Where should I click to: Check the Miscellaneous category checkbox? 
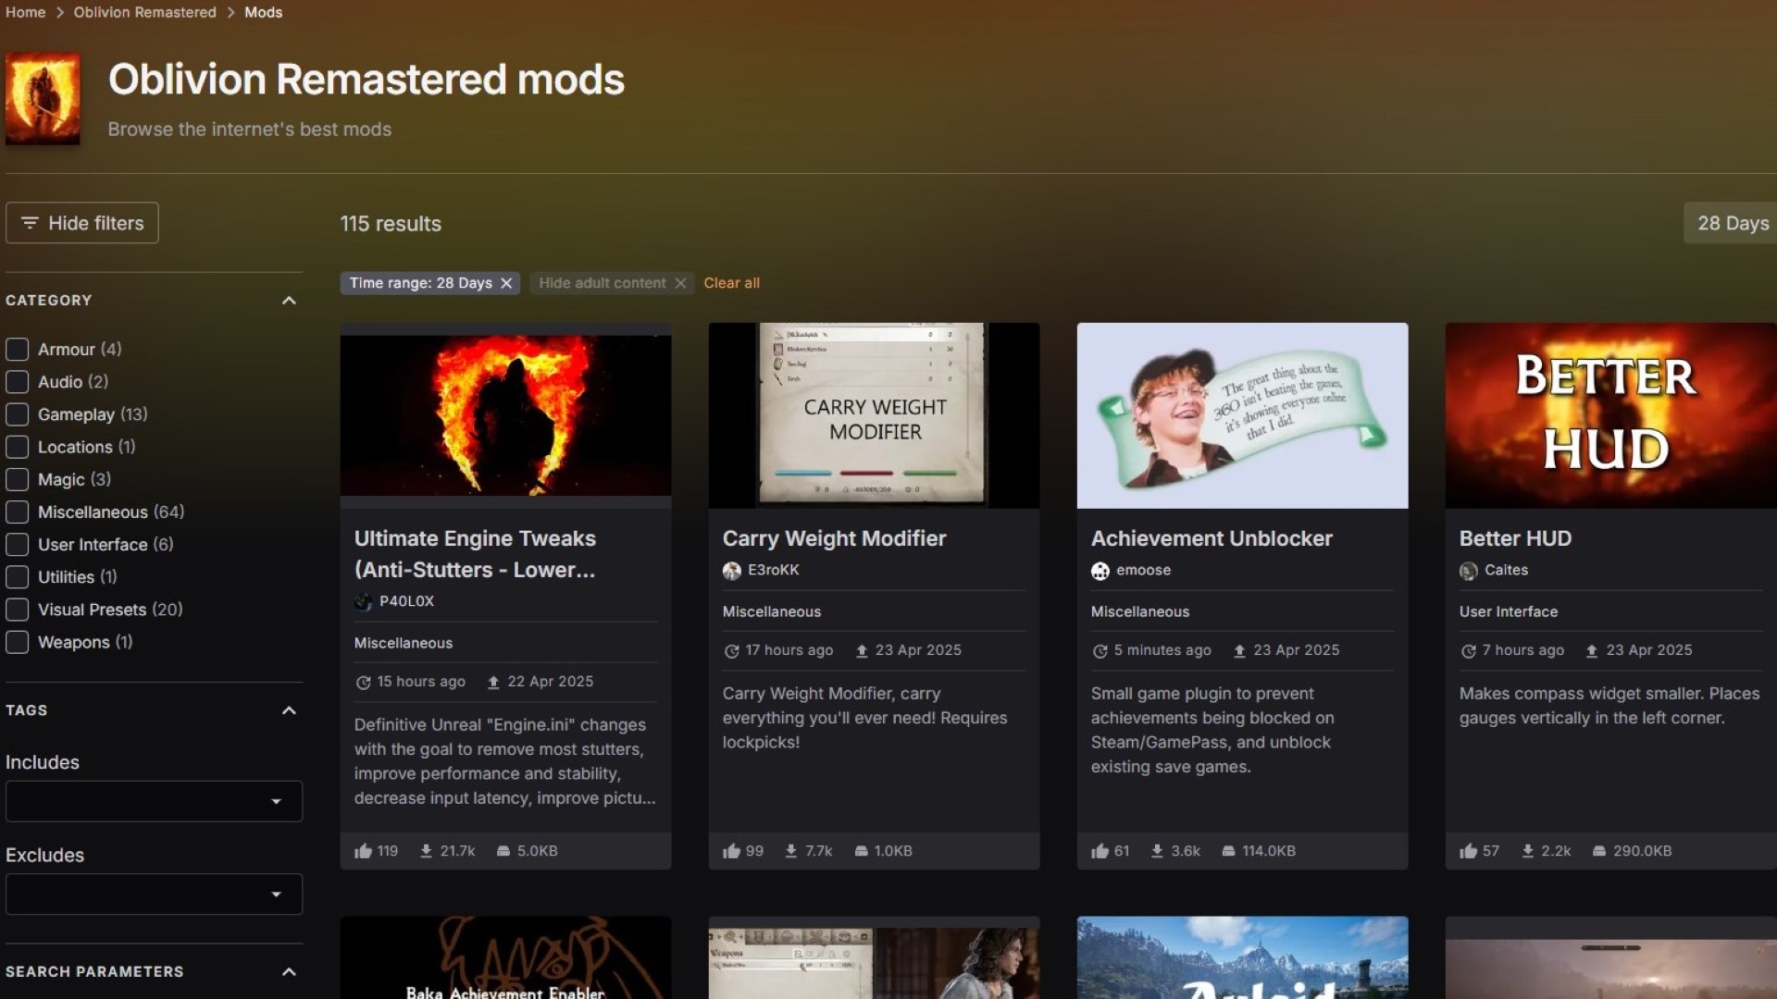[x=17, y=512]
